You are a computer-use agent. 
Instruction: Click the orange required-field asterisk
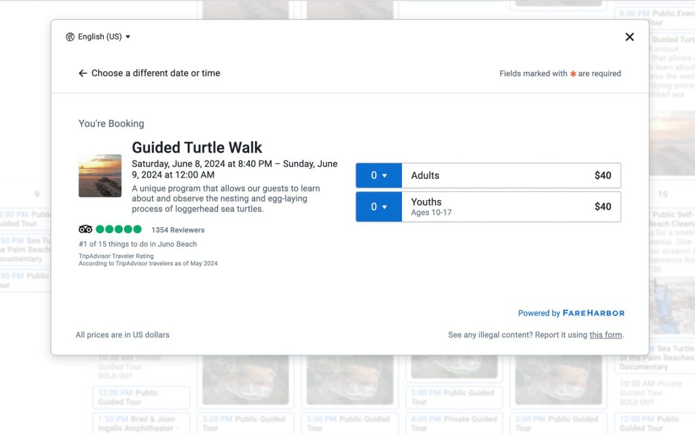[x=573, y=73]
